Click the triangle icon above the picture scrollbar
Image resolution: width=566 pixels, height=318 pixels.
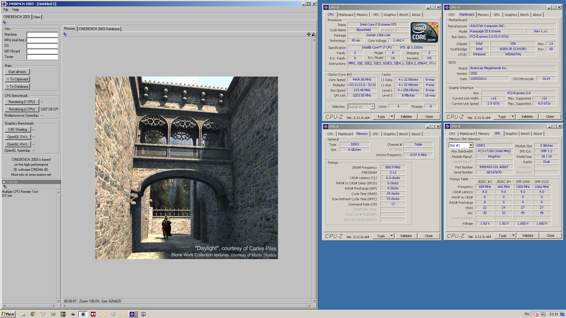point(314,34)
